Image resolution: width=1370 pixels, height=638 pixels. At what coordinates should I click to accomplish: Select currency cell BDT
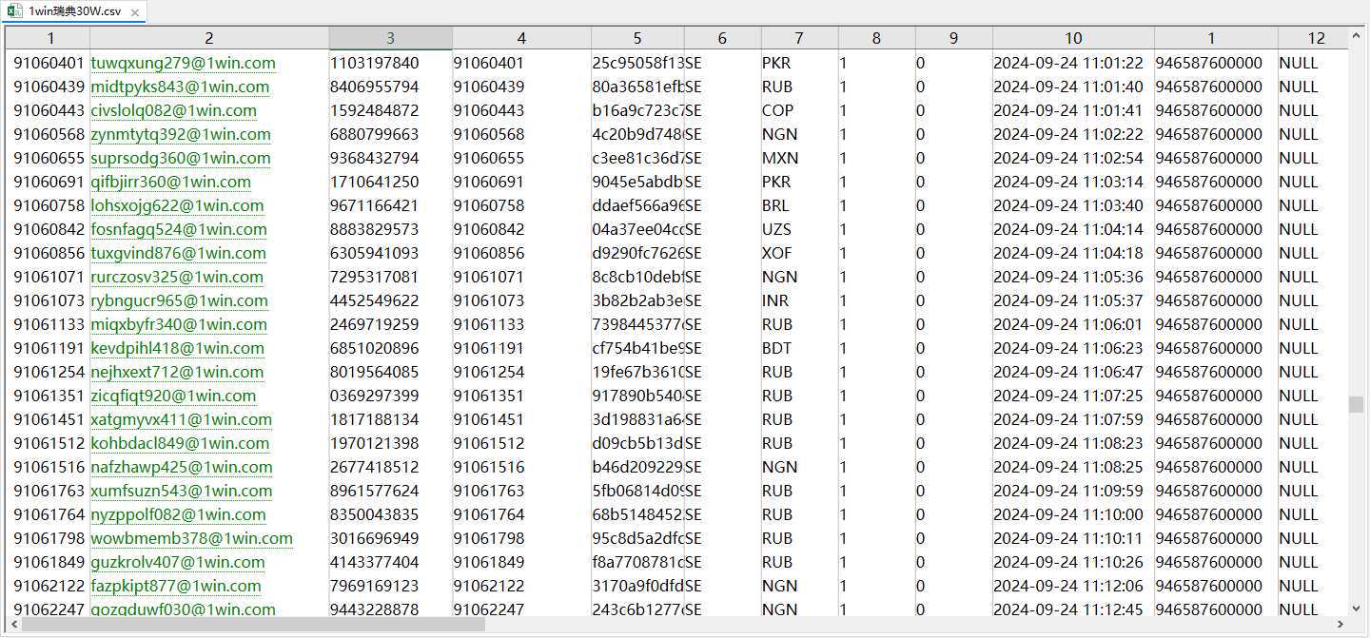[800, 348]
